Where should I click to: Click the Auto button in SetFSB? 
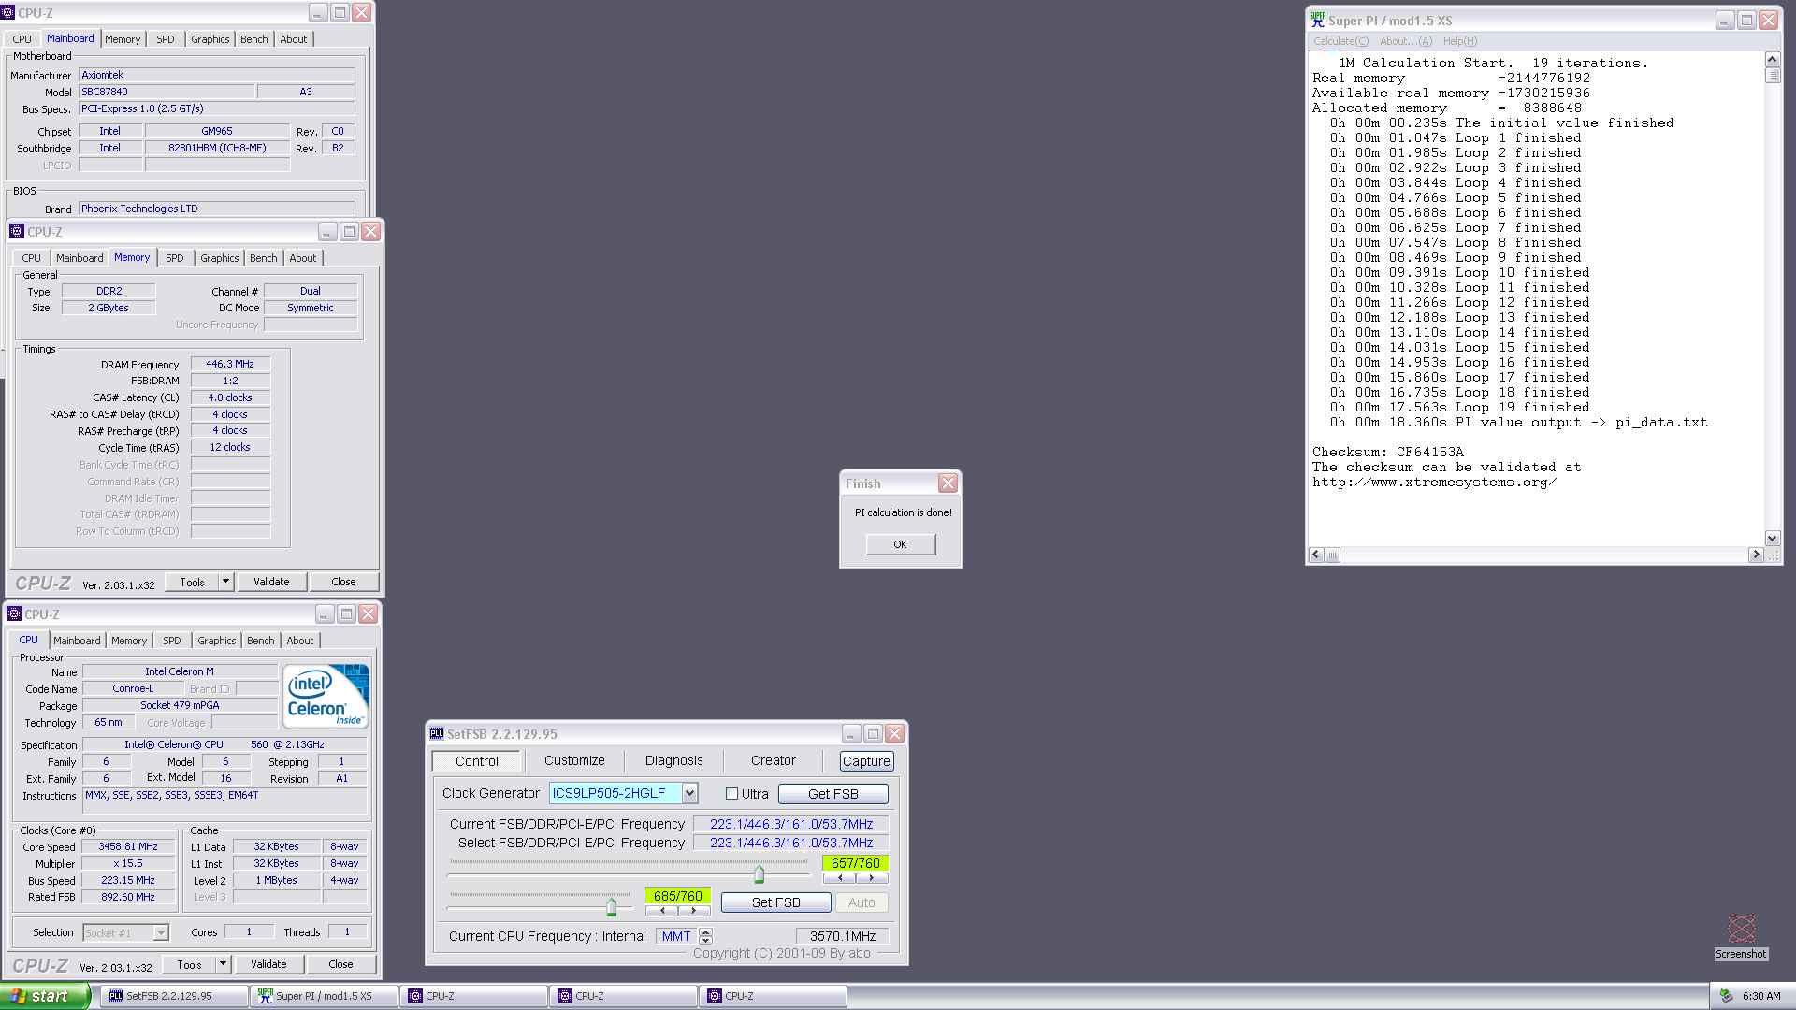click(862, 902)
